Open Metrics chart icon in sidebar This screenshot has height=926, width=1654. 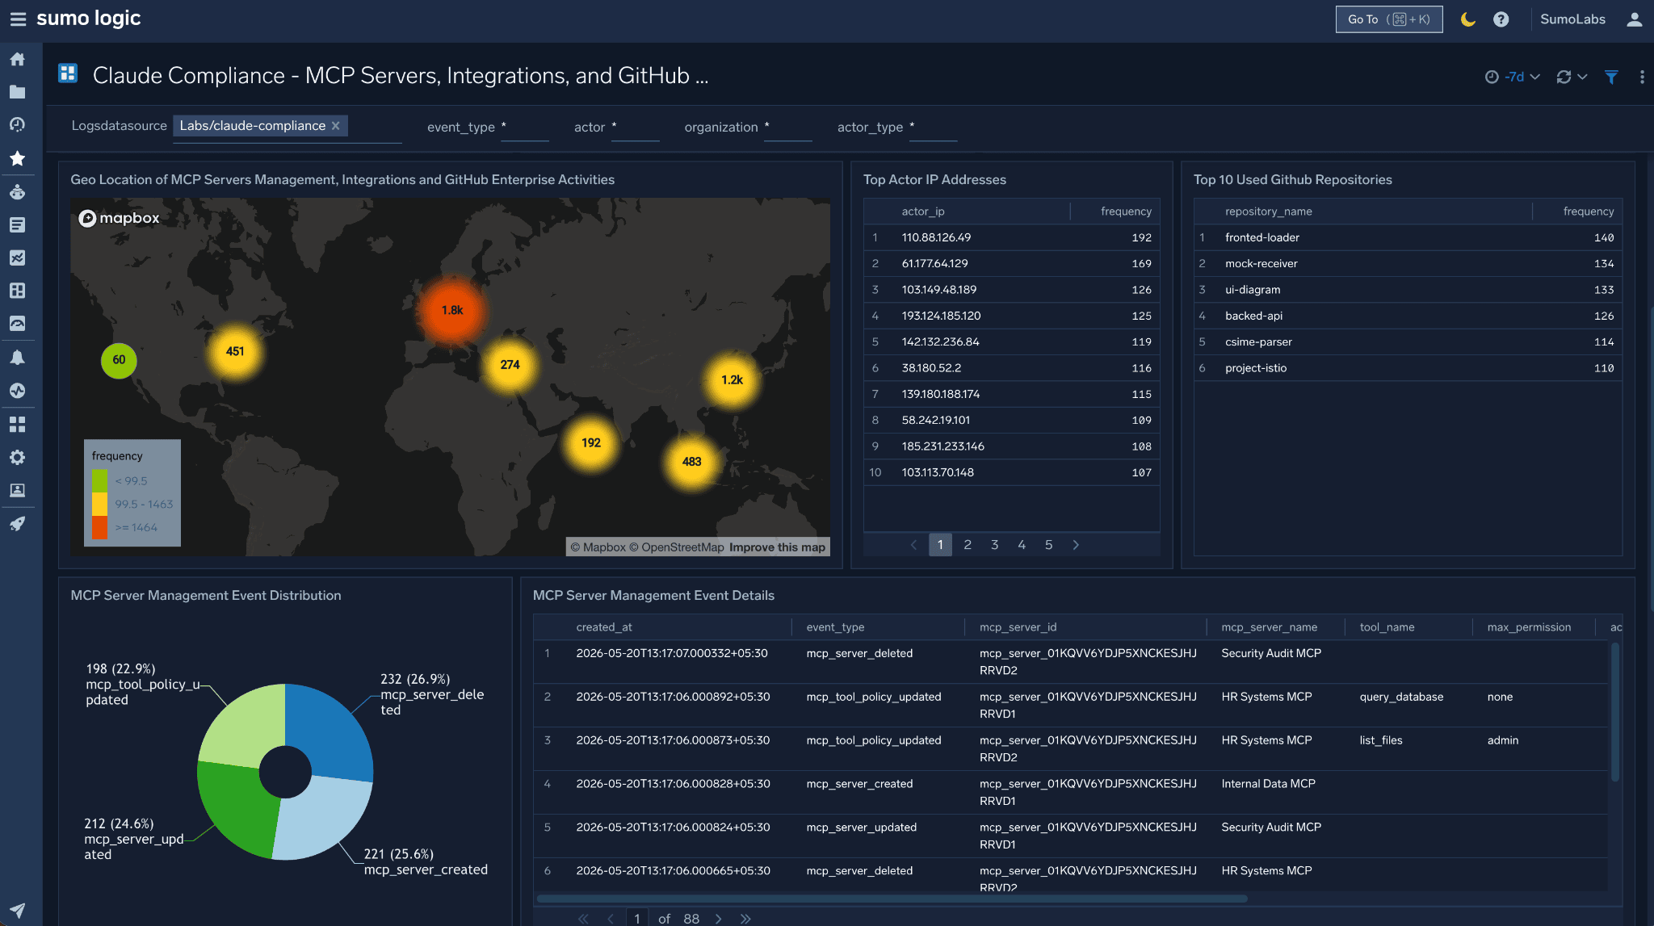point(17,258)
